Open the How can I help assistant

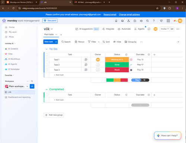click(167, 136)
